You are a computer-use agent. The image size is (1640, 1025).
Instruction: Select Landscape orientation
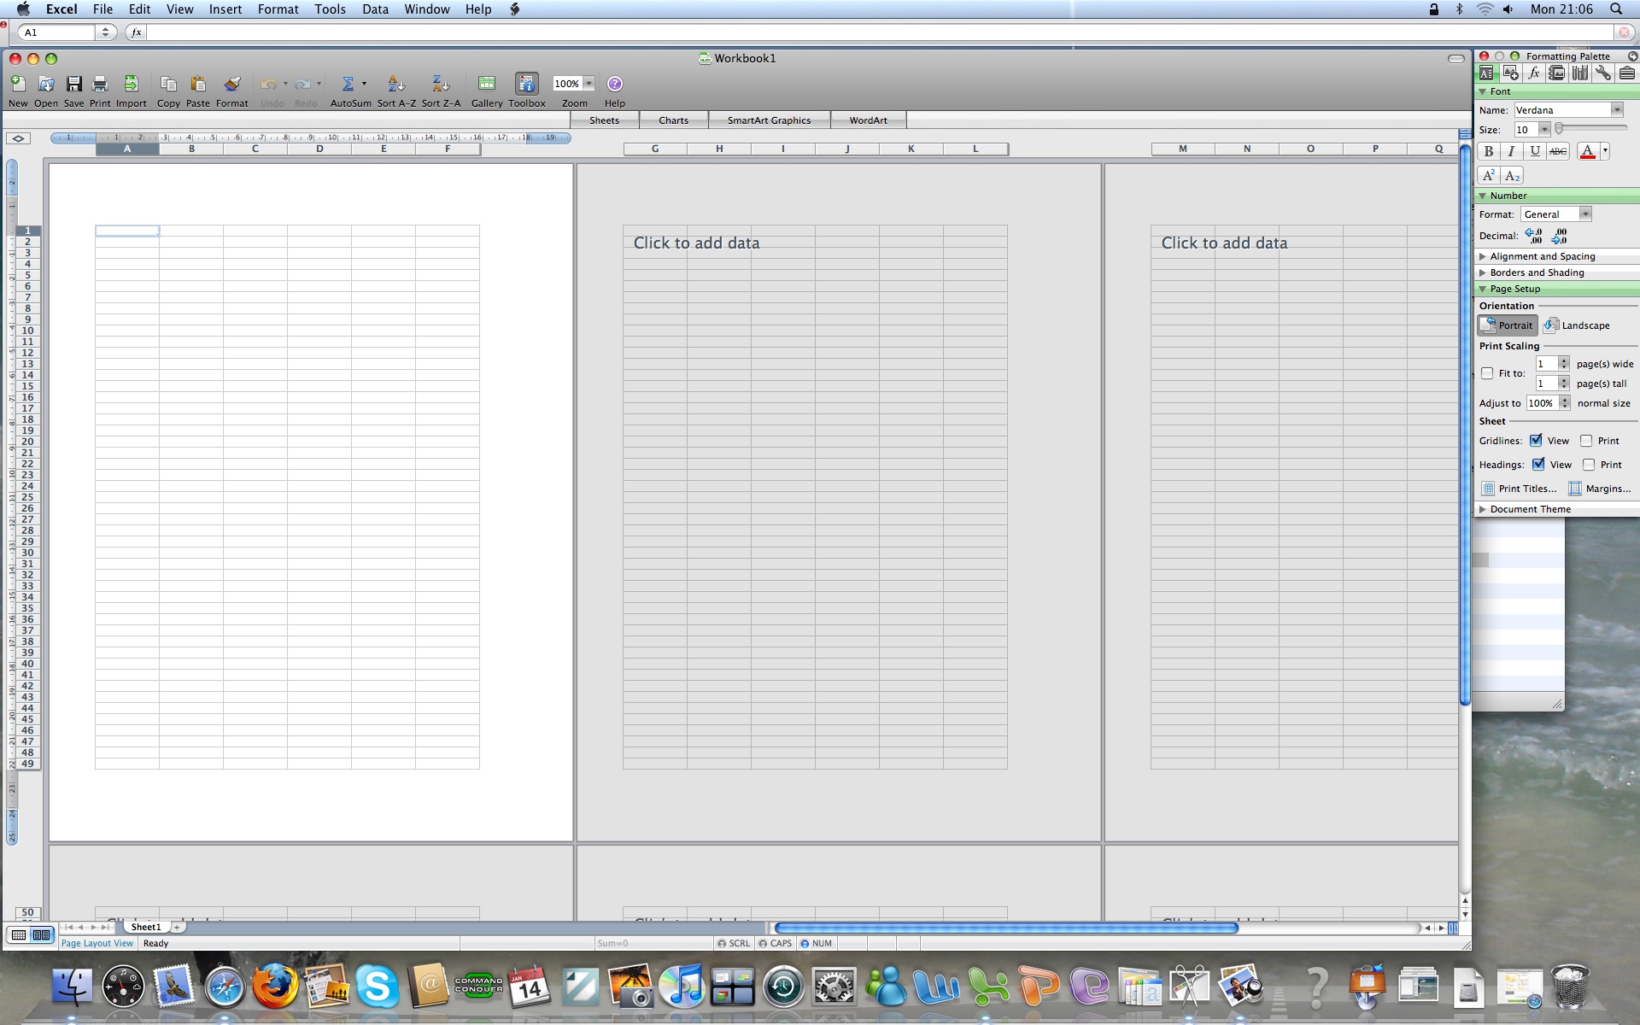coord(1577,325)
